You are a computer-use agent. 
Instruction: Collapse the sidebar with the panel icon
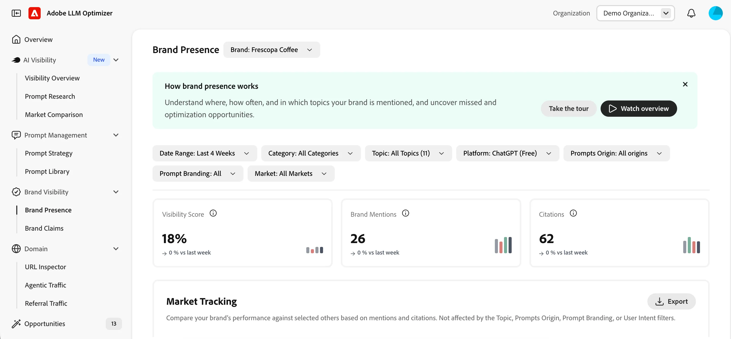point(16,13)
